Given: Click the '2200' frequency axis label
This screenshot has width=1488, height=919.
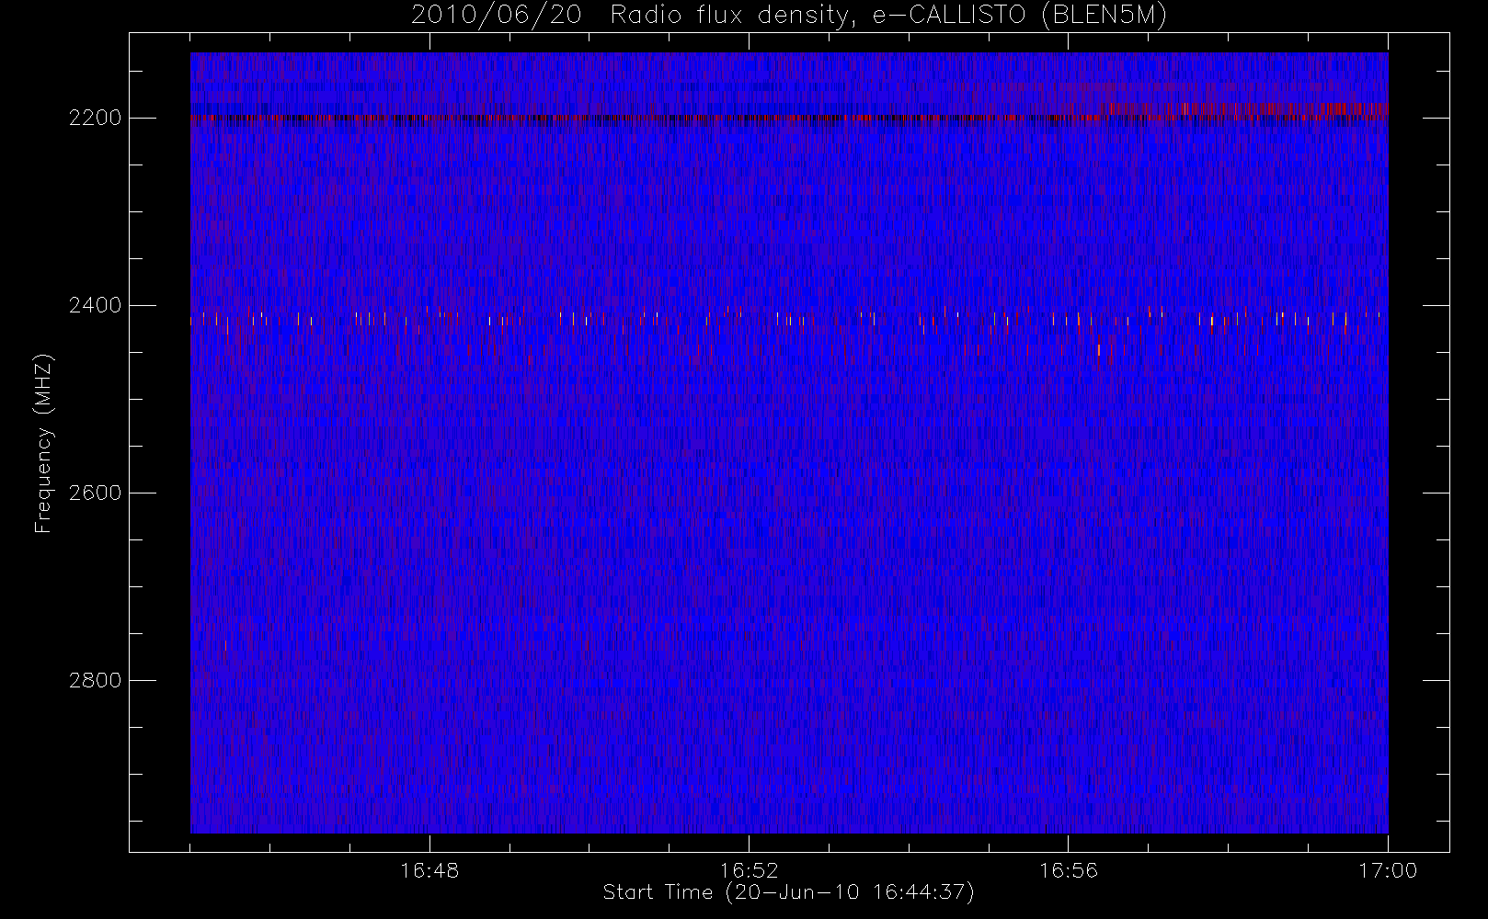Looking at the screenshot, I should click(95, 118).
